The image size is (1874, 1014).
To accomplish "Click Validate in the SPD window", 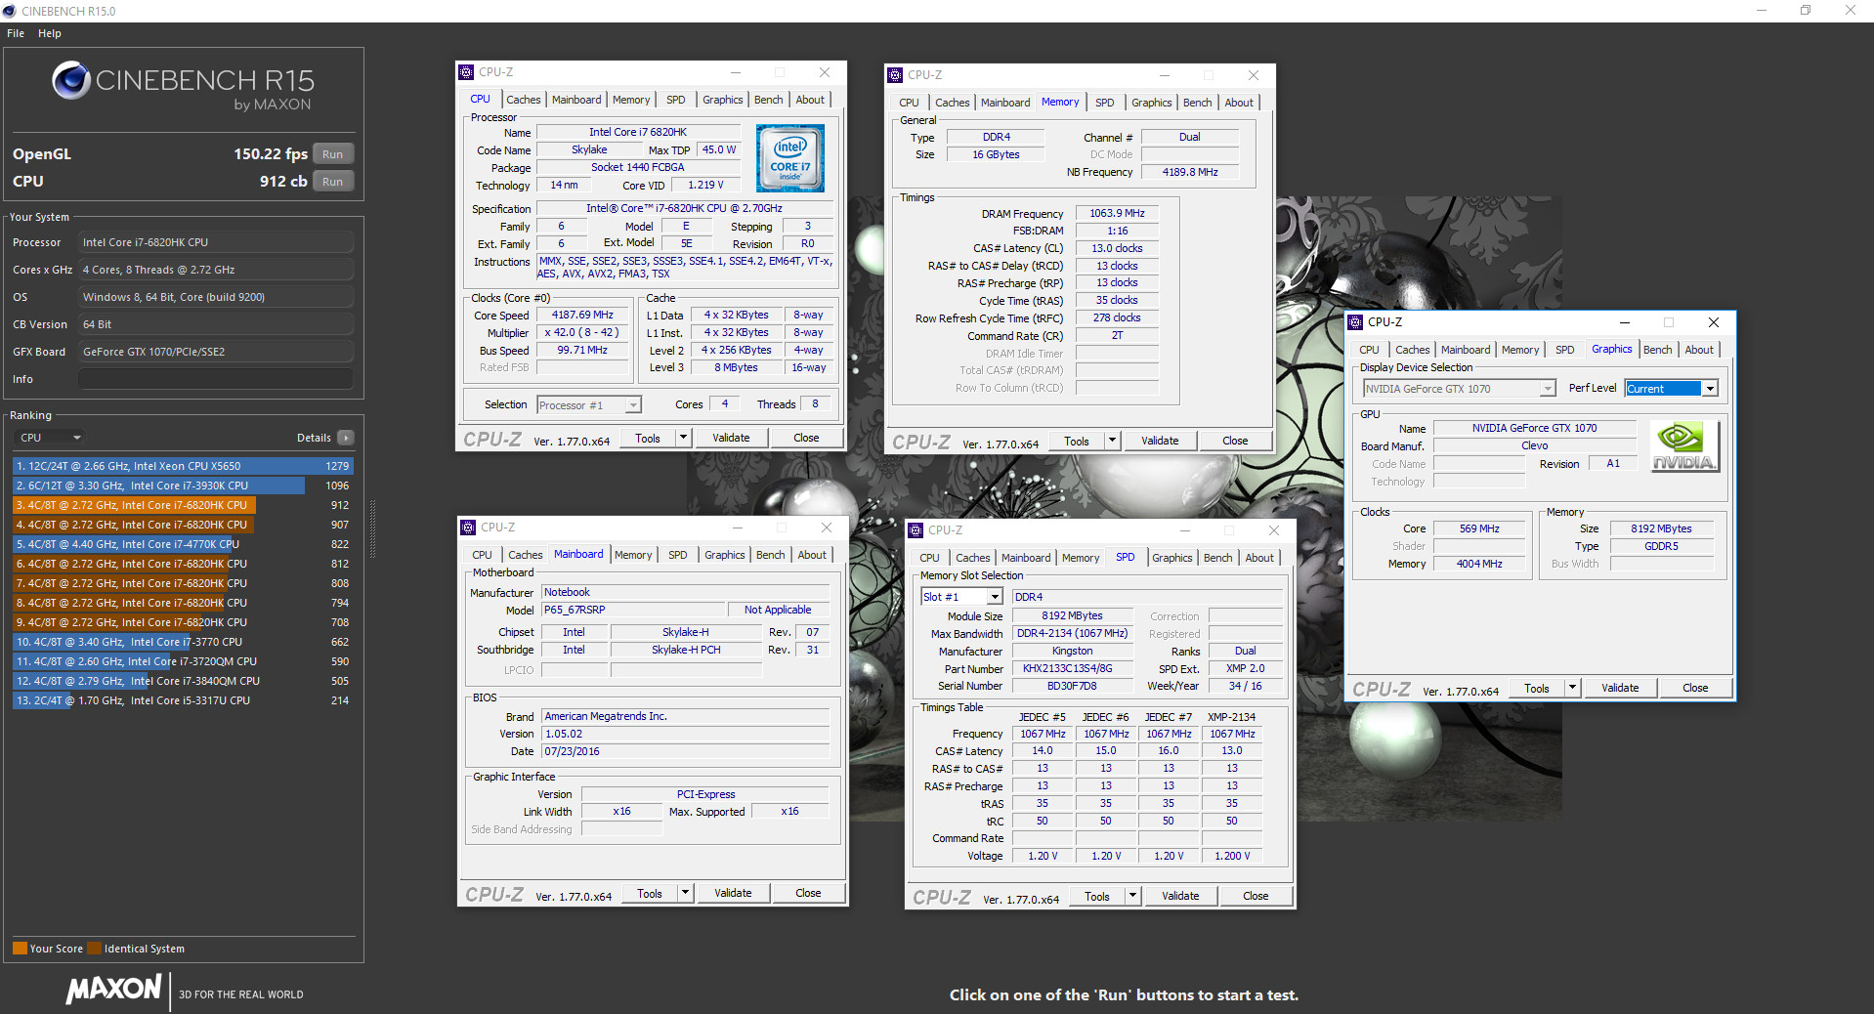I will (1180, 896).
